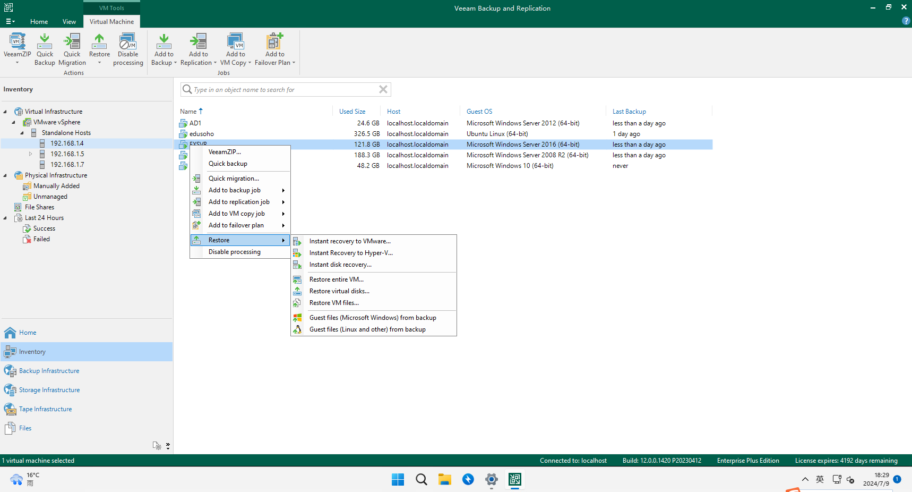This screenshot has height=492, width=912.
Task: Open Settings gear on taskbar
Action: point(492,480)
